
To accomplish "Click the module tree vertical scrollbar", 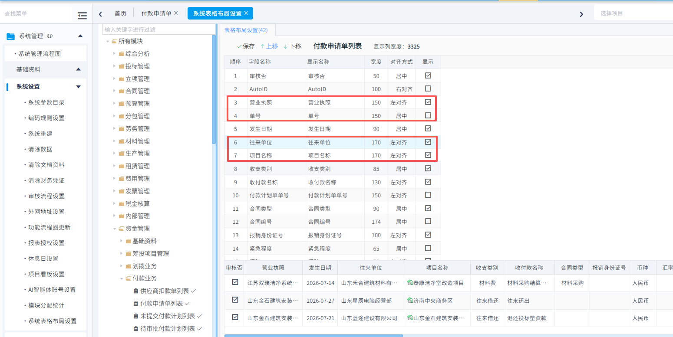I will tap(214, 89).
